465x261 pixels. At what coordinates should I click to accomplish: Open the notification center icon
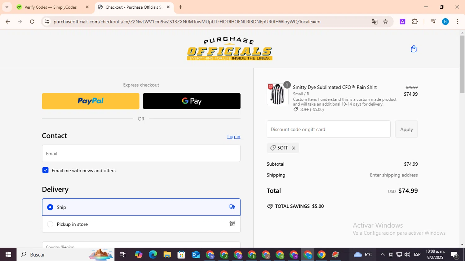click(x=455, y=255)
